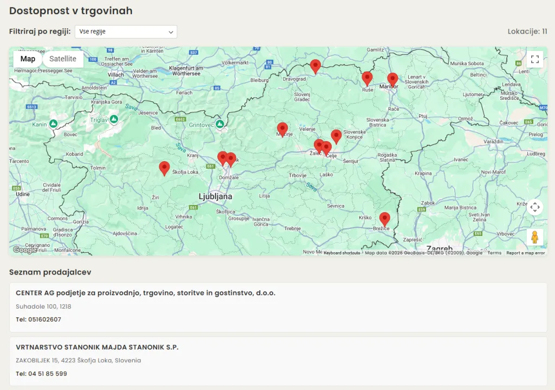Select marker near Slovenske Konjice
The height and width of the screenshot is (390, 555).
click(336, 136)
